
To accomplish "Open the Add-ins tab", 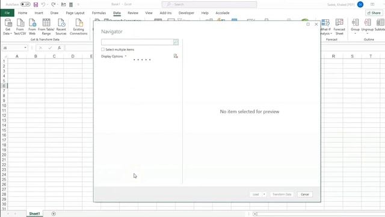I will tap(165, 13).
